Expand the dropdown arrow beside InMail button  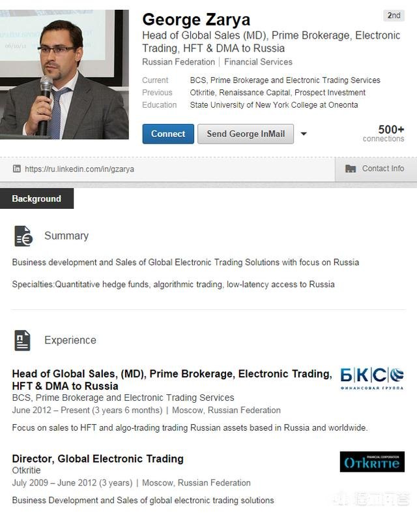coord(304,134)
